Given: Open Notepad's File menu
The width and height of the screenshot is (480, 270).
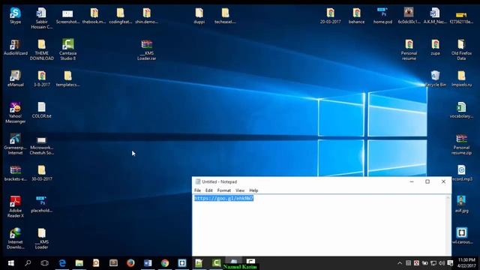Looking at the screenshot, I should coord(198,190).
